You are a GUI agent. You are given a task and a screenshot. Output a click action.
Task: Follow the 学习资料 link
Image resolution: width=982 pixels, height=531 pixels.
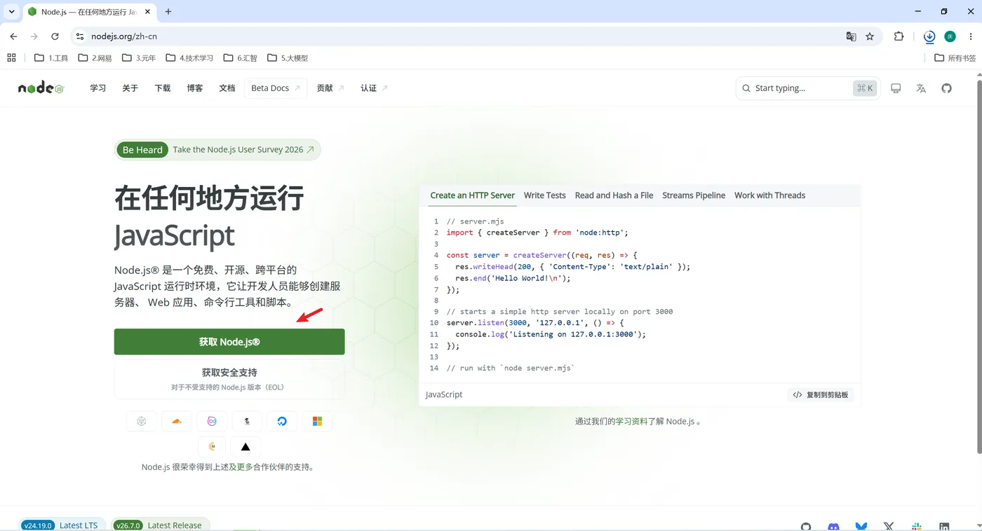click(x=632, y=422)
